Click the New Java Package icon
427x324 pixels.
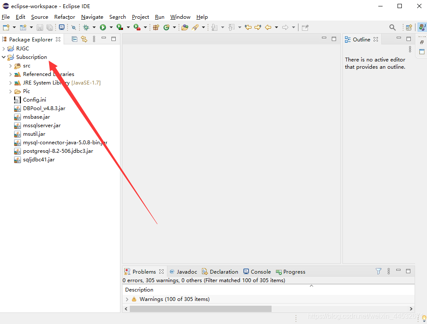156,27
